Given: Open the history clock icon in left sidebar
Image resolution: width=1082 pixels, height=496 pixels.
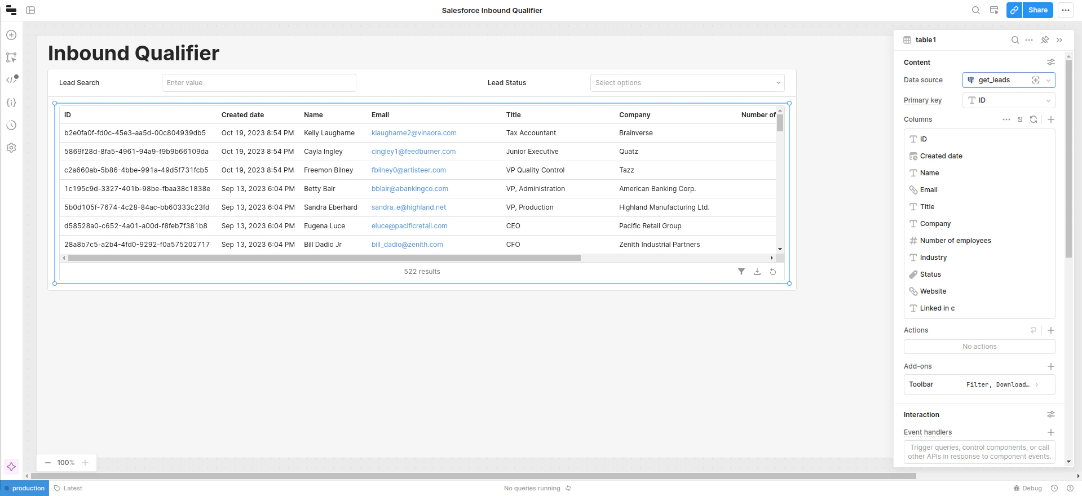Looking at the screenshot, I should 11,125.
